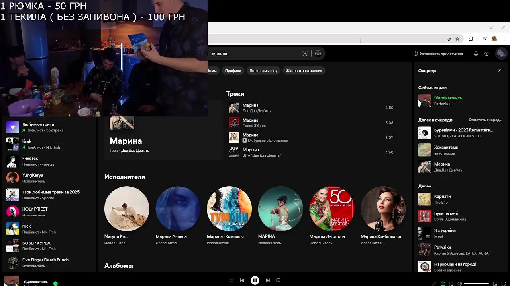Viewport: 510px width, 286px height.
Task: Open YungKerya artist in sidebar
Action: [x=49, y=178]
